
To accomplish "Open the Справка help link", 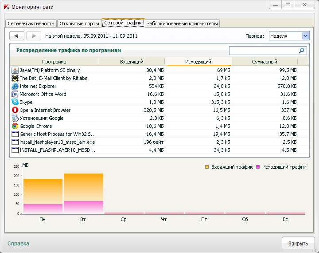I will (x=18, y=243).
